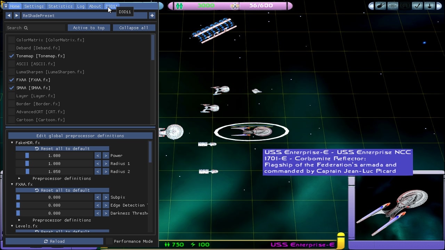Decrease Radius 2 value
445x250 pixels.
[x=98, y=172]
